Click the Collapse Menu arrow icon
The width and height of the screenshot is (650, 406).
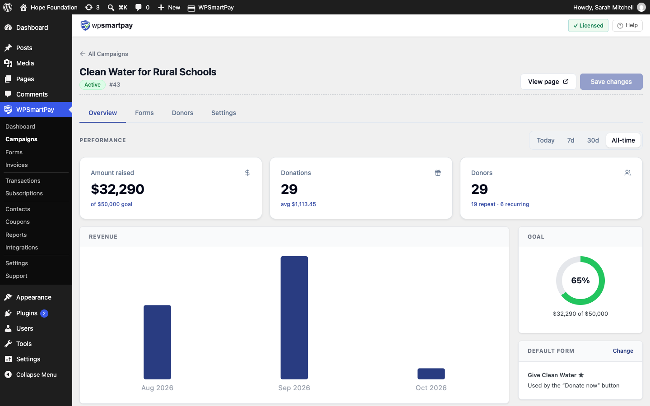click(x=8, y=374)
